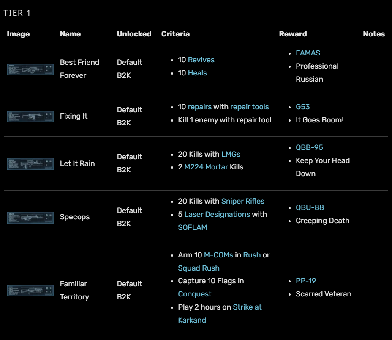Follow the Revives link

201,60
